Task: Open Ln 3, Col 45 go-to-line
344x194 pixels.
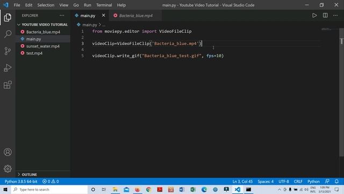Action: click(242, 182)
